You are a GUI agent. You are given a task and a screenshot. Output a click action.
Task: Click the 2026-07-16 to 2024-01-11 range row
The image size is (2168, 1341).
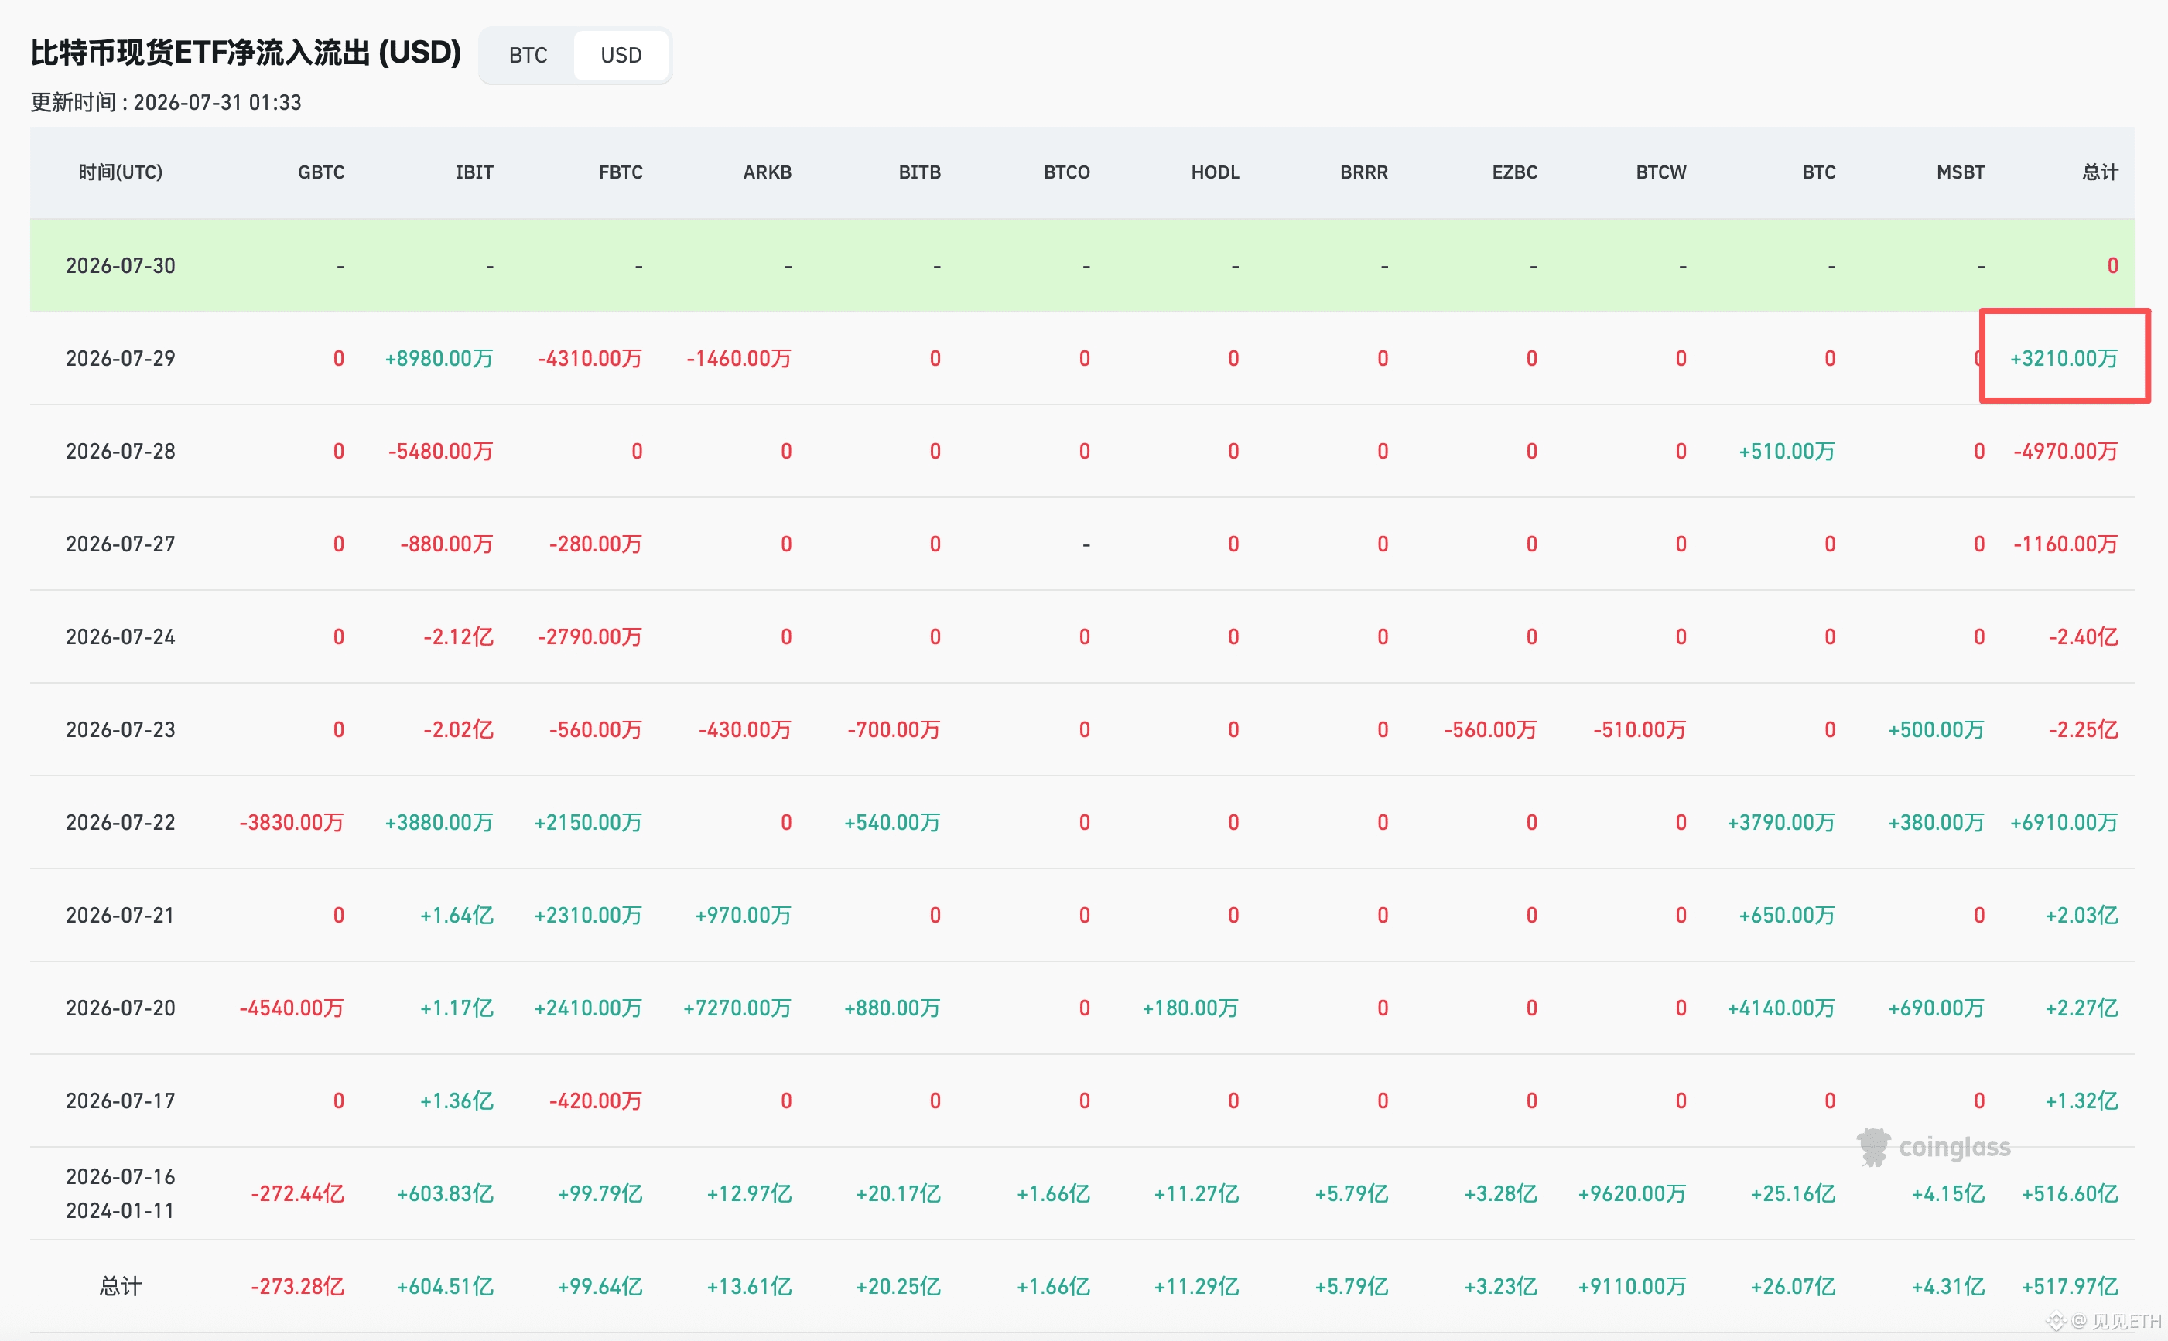(1082, 1194)
